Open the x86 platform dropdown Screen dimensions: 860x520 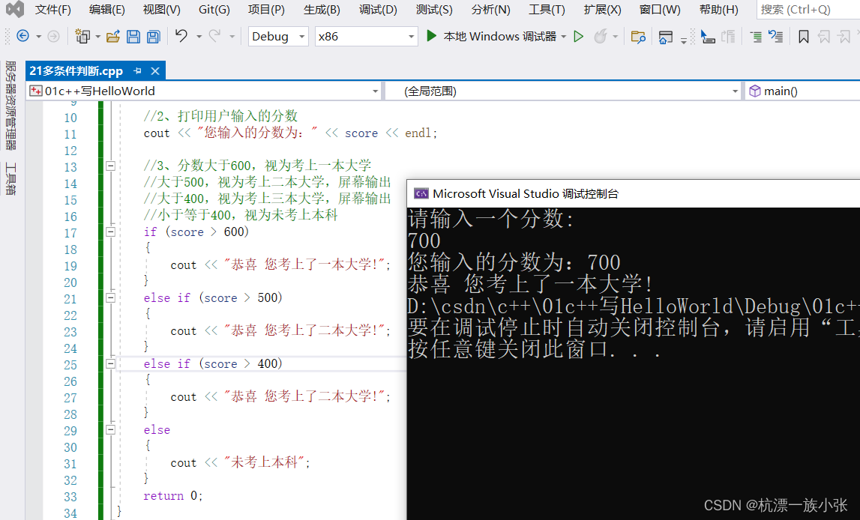[x=365, y=36]
